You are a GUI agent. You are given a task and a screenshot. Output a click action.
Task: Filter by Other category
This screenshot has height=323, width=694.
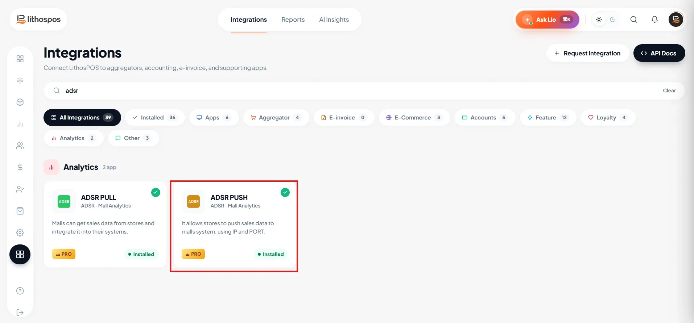(x=133, y=138)
